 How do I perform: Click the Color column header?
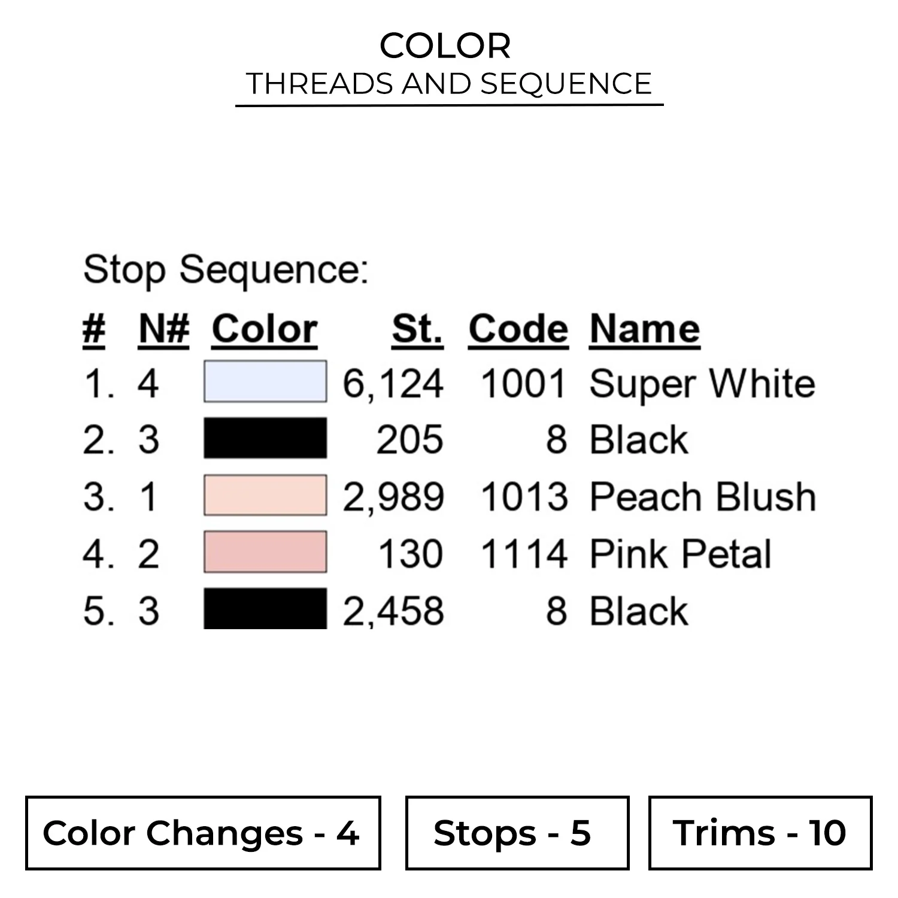tap(265, 329)
